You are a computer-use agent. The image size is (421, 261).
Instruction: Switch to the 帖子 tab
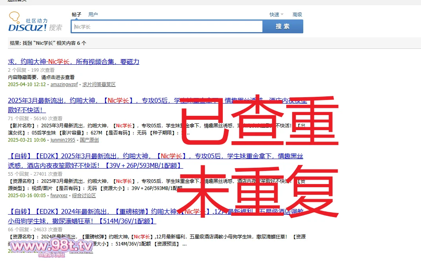[76, 15]
